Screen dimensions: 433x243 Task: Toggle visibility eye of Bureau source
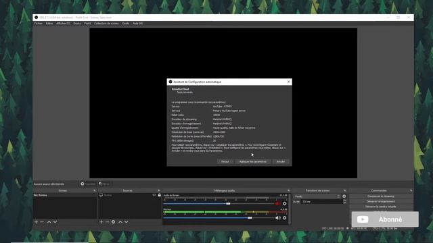click(x=154, y=195)
